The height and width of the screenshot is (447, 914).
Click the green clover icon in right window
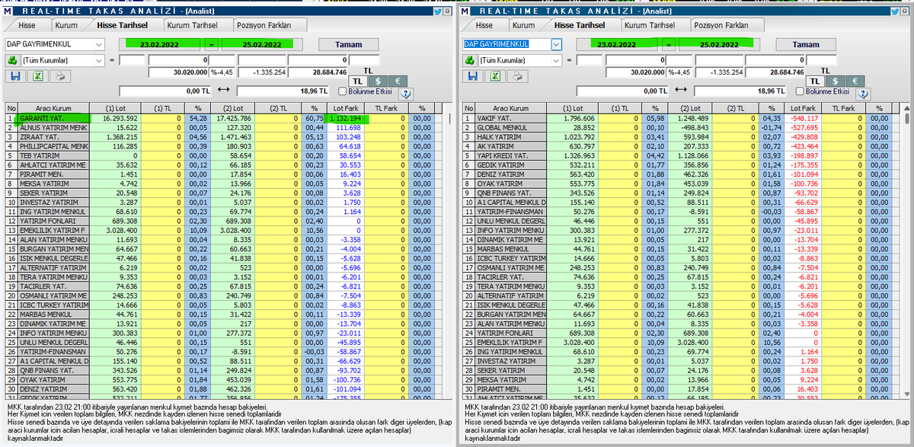pyautogui.click(x=471, y=59)
